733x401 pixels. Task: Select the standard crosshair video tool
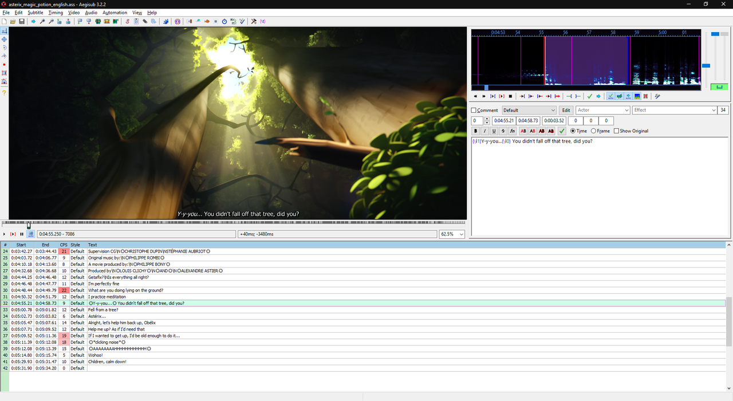point(4,30)
